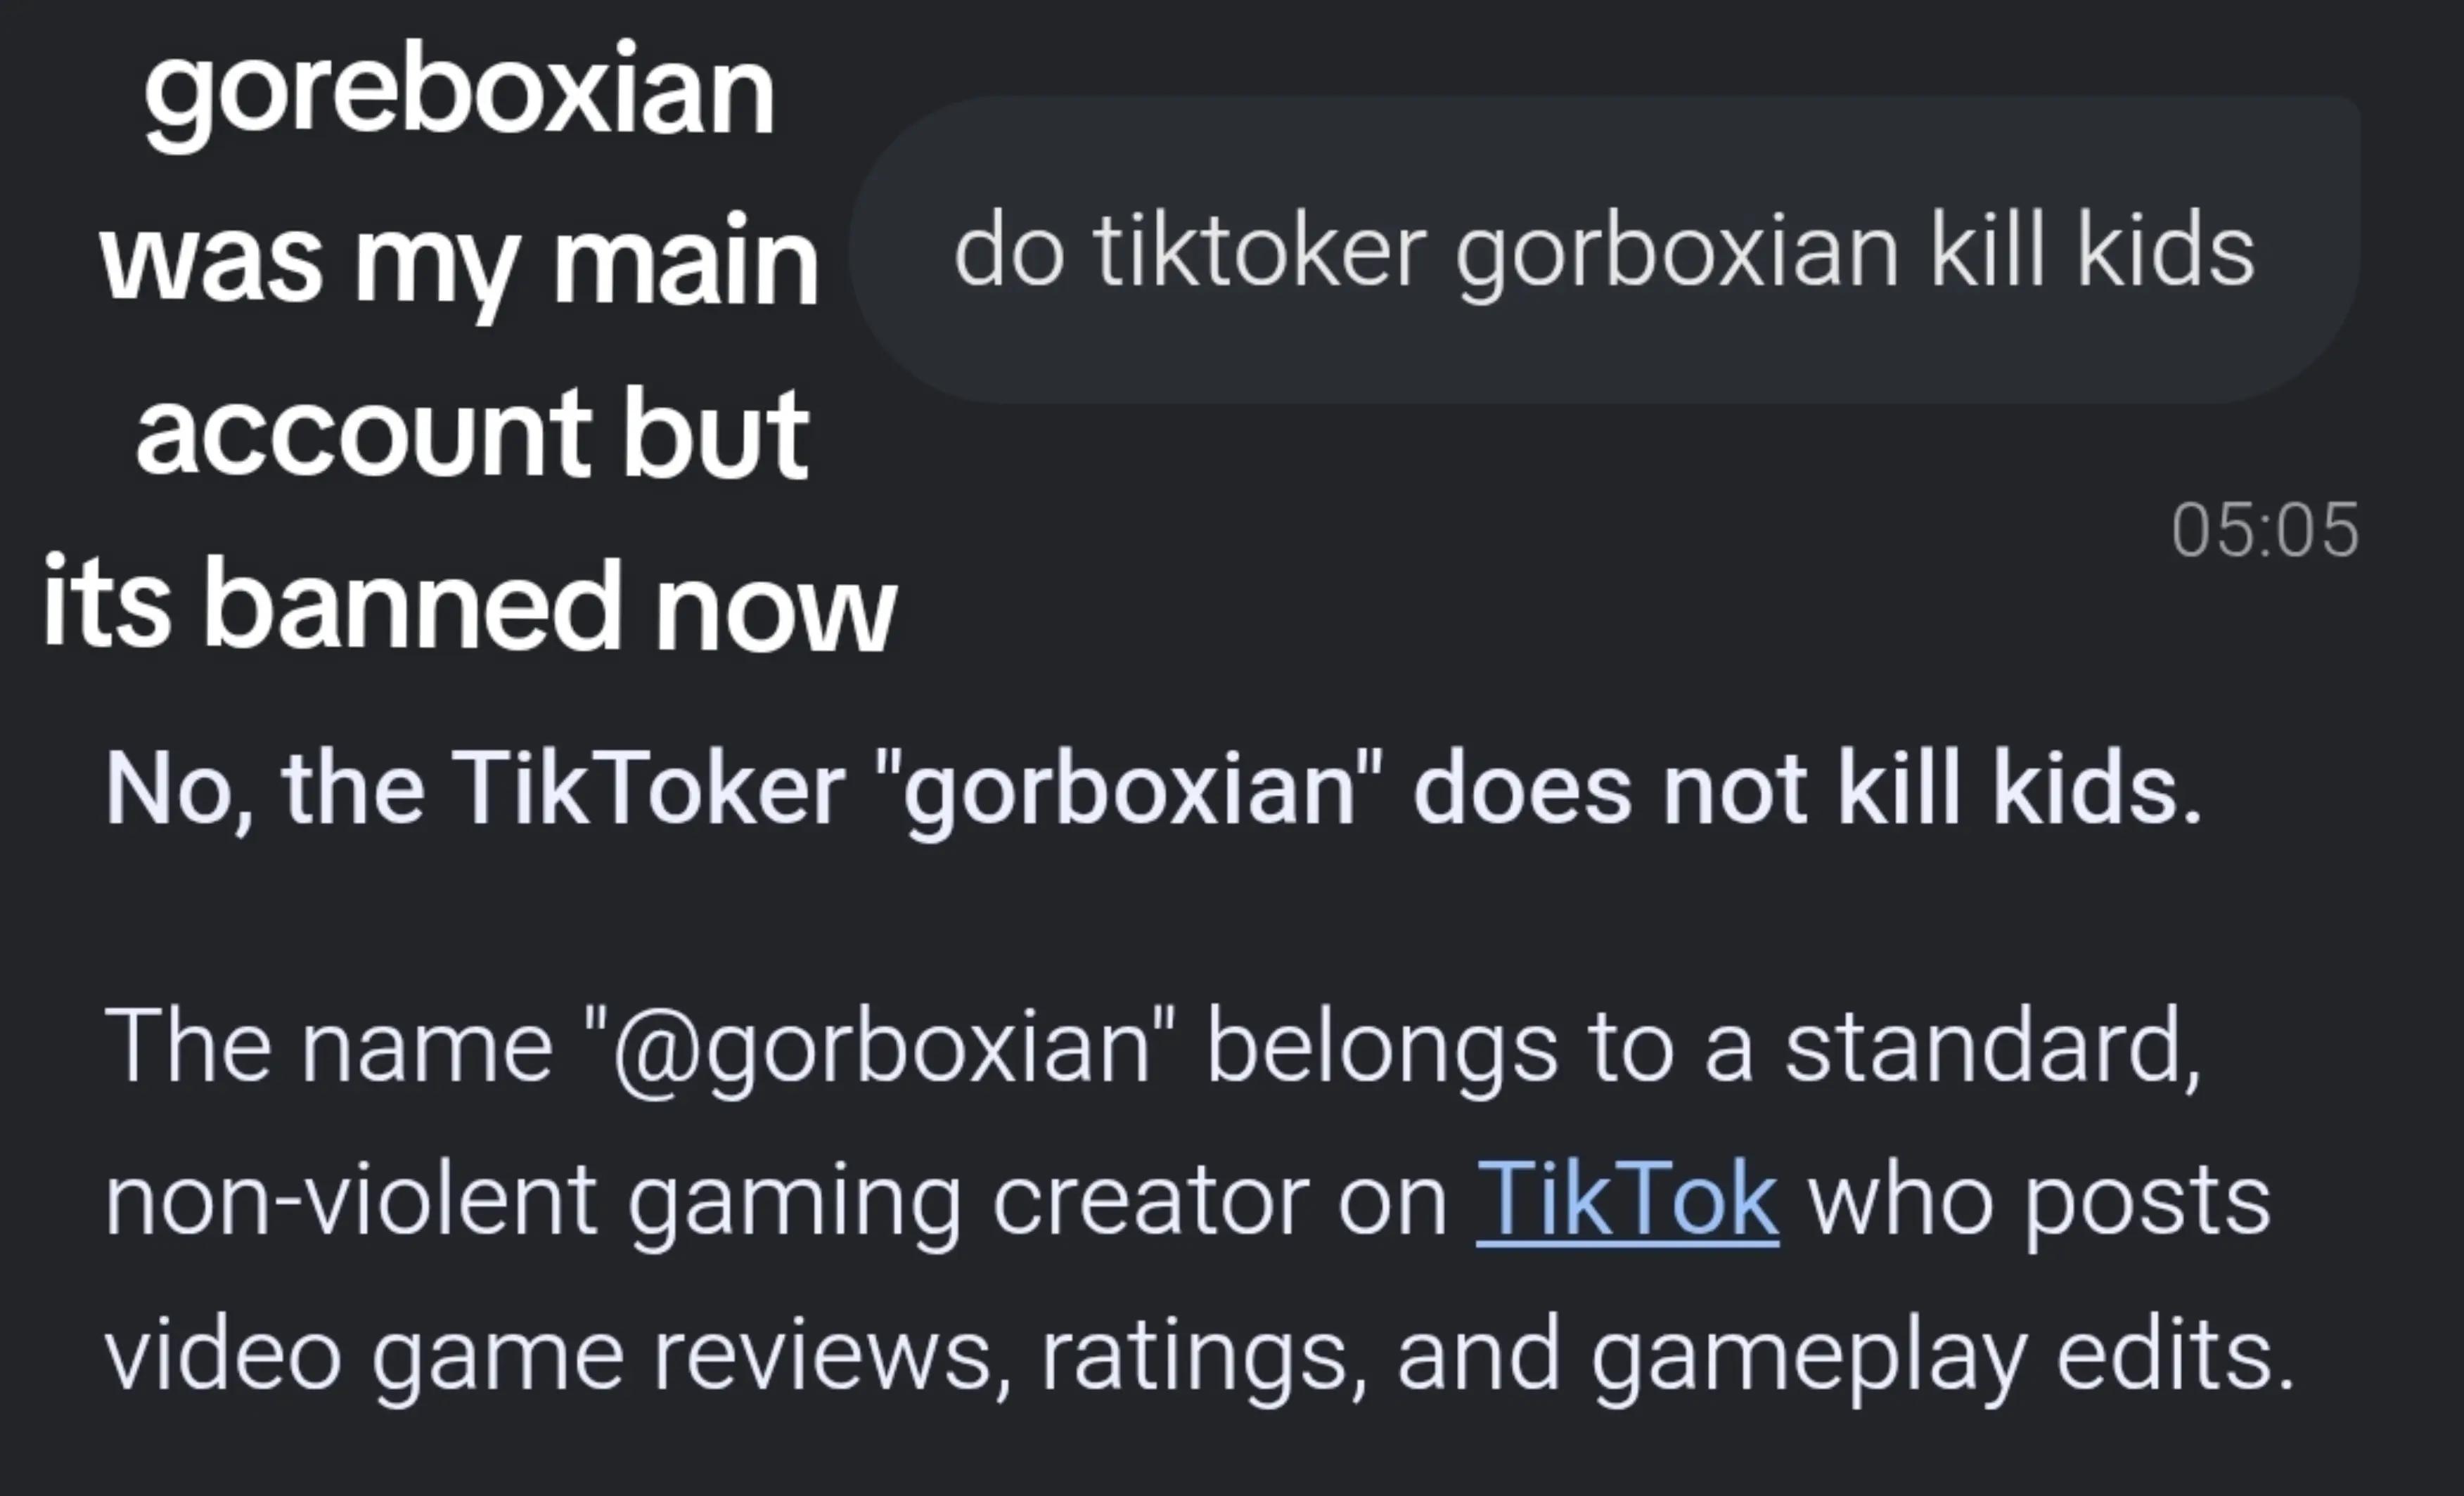The width and height of the screenshot is (2464, 1496).
Task: Click the bold answer starting with "No,"
Action: (x=1153, y=790)
